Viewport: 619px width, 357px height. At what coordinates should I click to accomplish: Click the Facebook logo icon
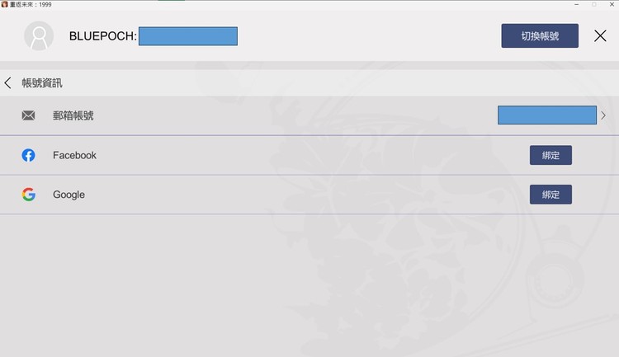(28, 155)
